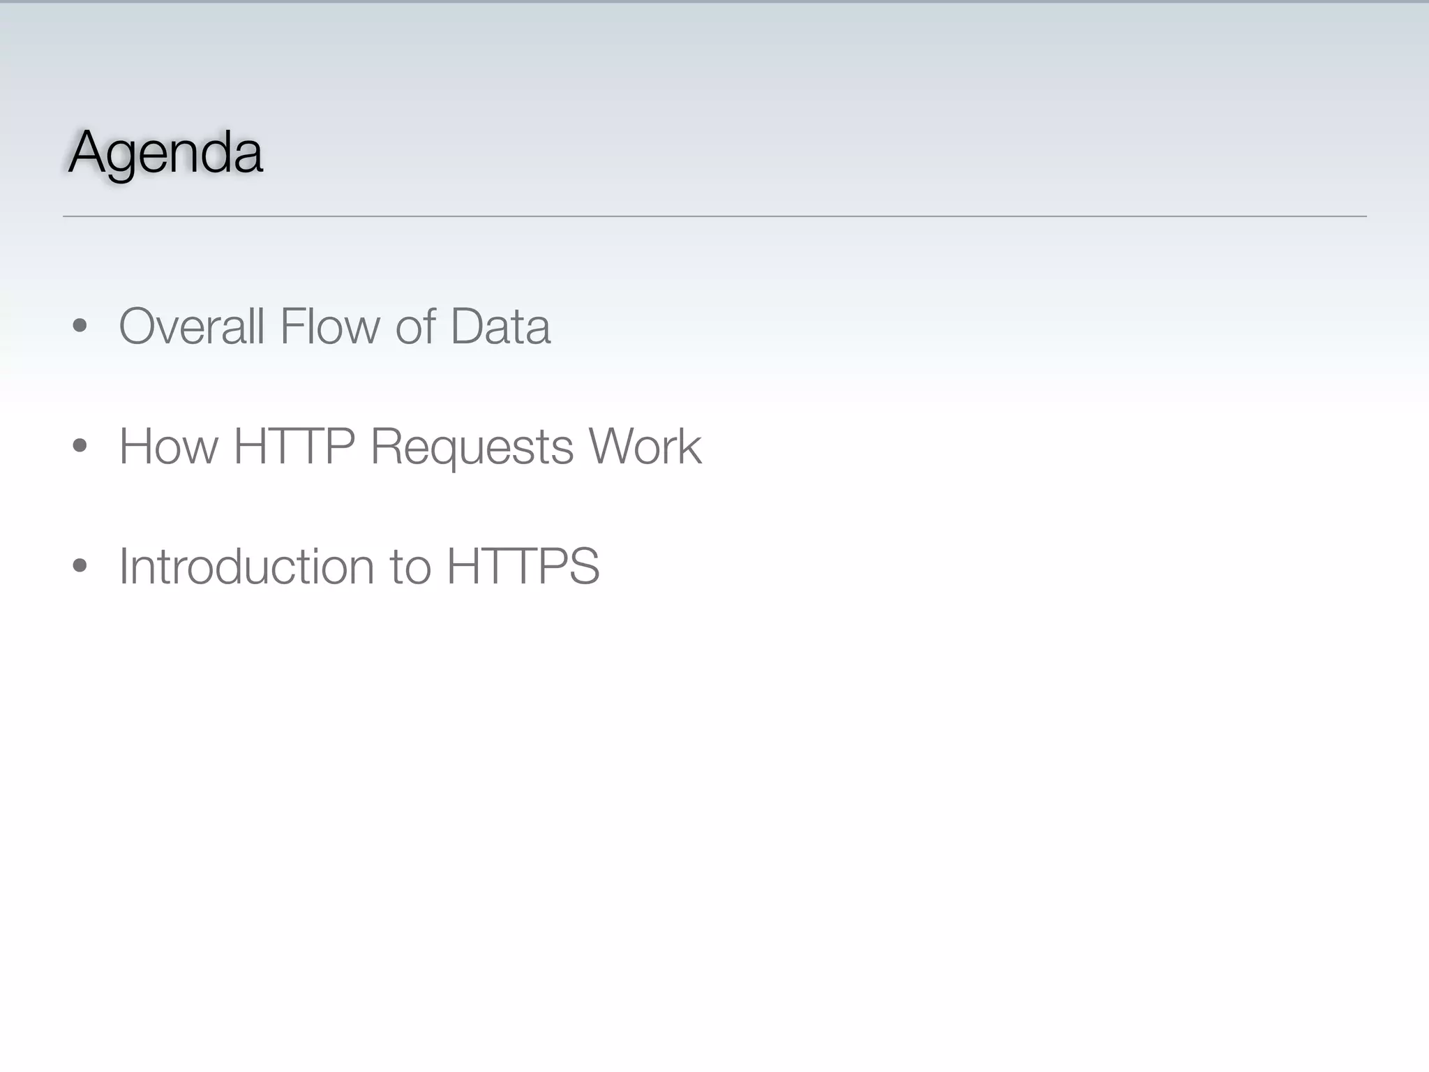This screenshot has height=1072, width=1429.
Task: Click the word HTTPS in the third bullet
Action: pyautogui.click(x=523, y=566)
